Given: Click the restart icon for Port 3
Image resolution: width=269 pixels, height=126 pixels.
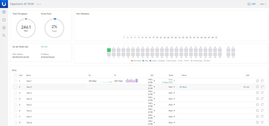Looking at the screenshot, I should pyautogui.click(x=262, y=93).
